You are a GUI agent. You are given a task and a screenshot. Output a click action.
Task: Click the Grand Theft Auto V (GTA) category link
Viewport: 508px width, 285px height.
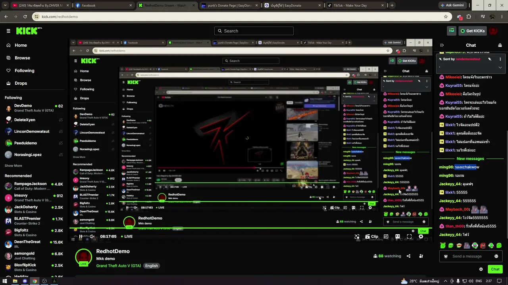[118, 266]
